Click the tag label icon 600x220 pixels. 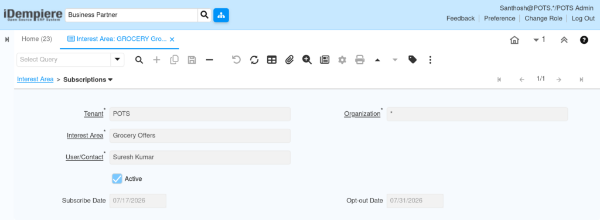tap(412, 60)
